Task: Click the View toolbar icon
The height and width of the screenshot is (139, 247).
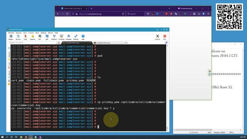Action: [40, 37]
